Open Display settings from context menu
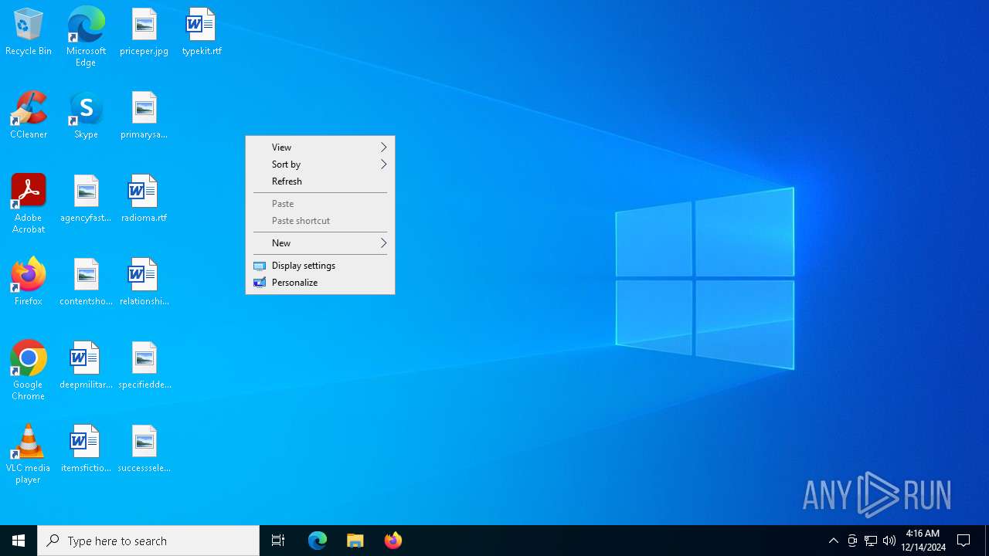 320,266
